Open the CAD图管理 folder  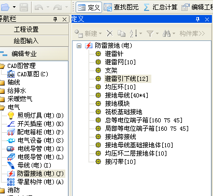tap(21, 66)
